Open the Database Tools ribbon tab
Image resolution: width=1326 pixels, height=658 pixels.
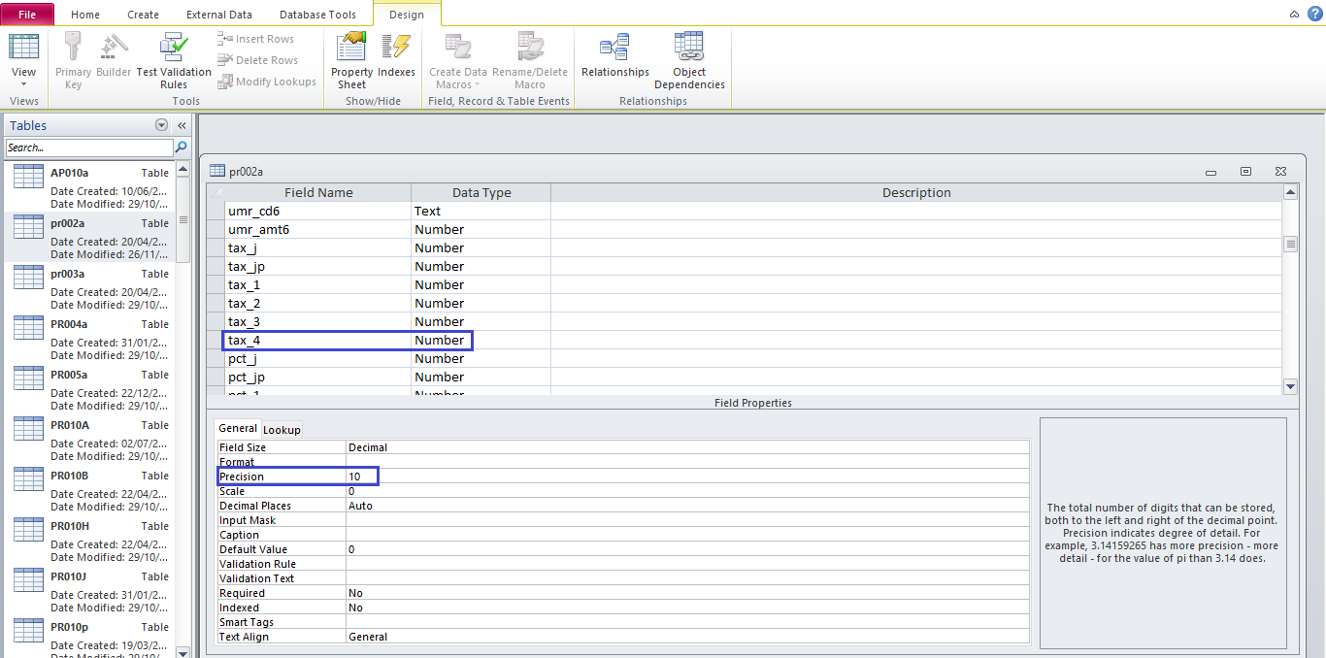[x=317, y=15]
